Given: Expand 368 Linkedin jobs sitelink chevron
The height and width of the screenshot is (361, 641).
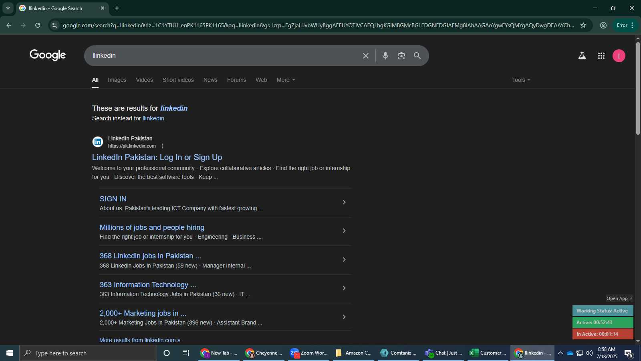Looking at the screenshot, I should tap(344, 260).
